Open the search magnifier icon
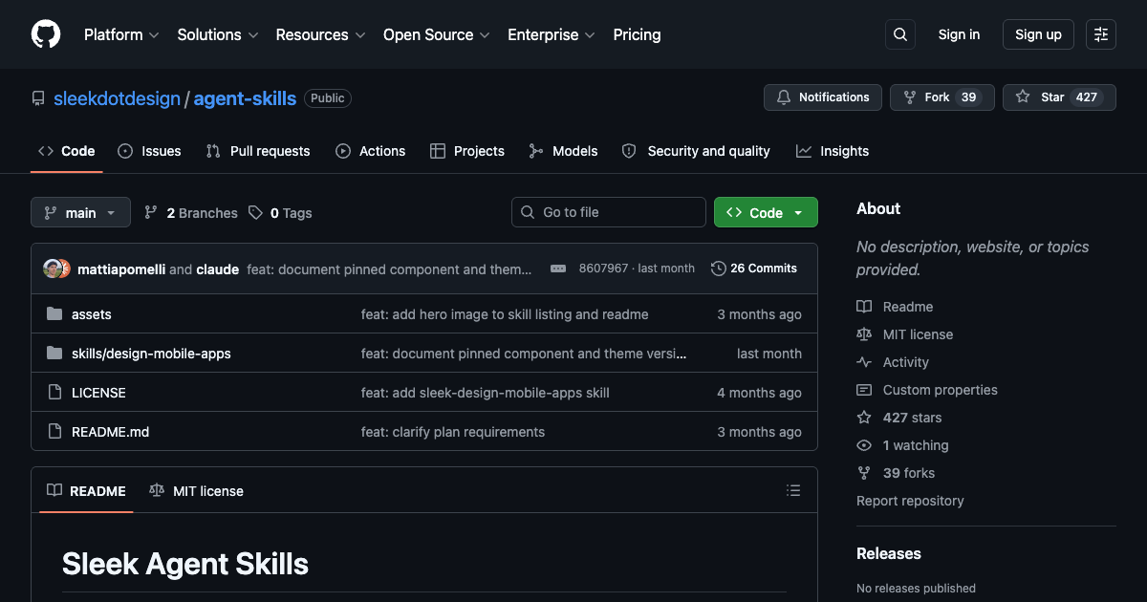The height and width of the screenshot is (602, 1147). pos(900,34)
